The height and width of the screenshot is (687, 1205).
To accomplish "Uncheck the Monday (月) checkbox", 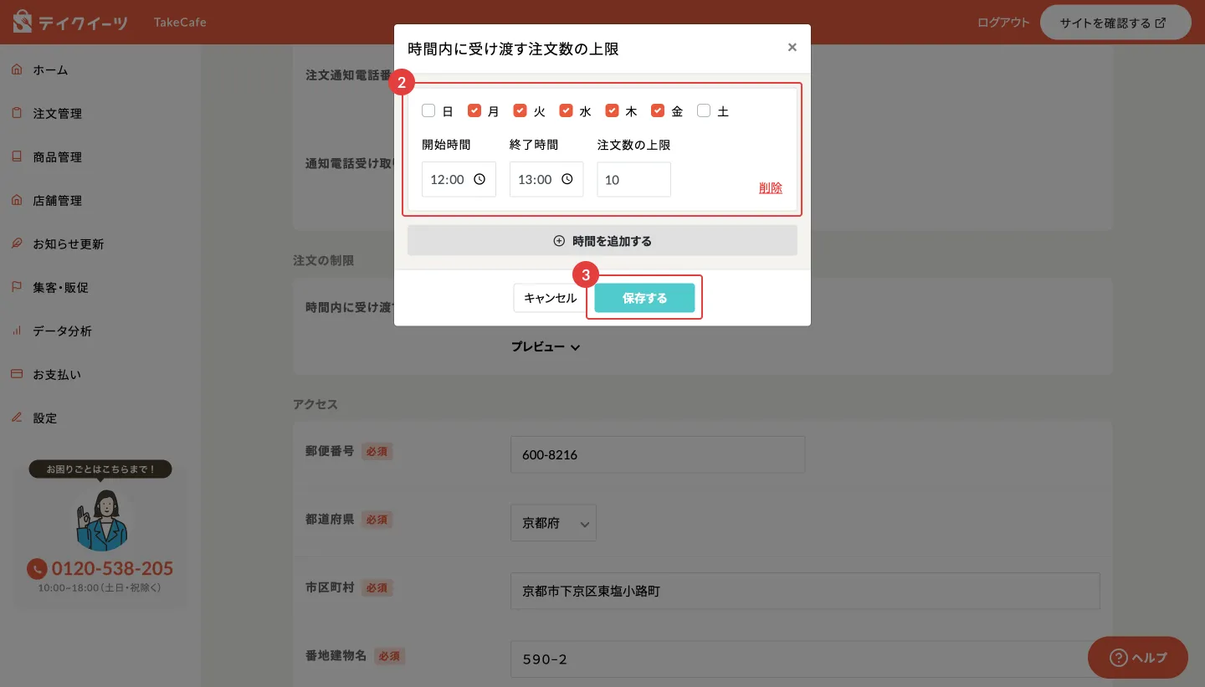I will [474, 110].
